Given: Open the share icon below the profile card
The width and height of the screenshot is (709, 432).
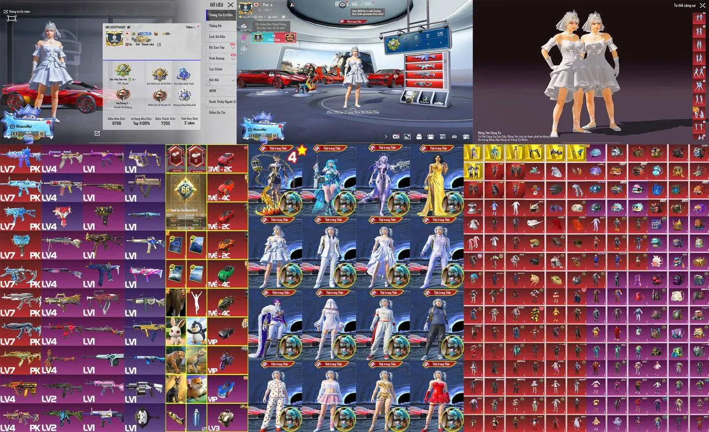Looking at the screenshot, I should [97, 133].
